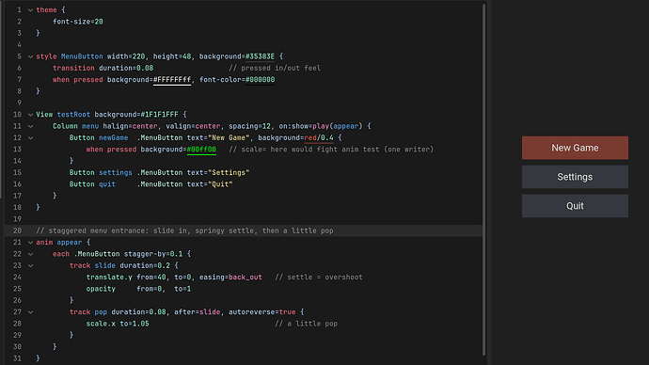Collapse the theme block fold arrow

pos(31,10)
